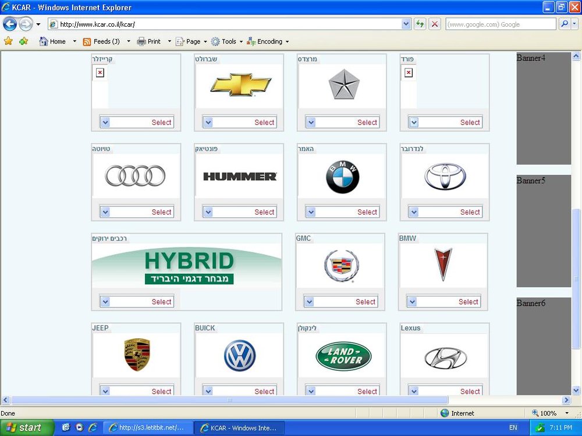Click the Home toolbar button
The image size is (582, 436).
53,41
